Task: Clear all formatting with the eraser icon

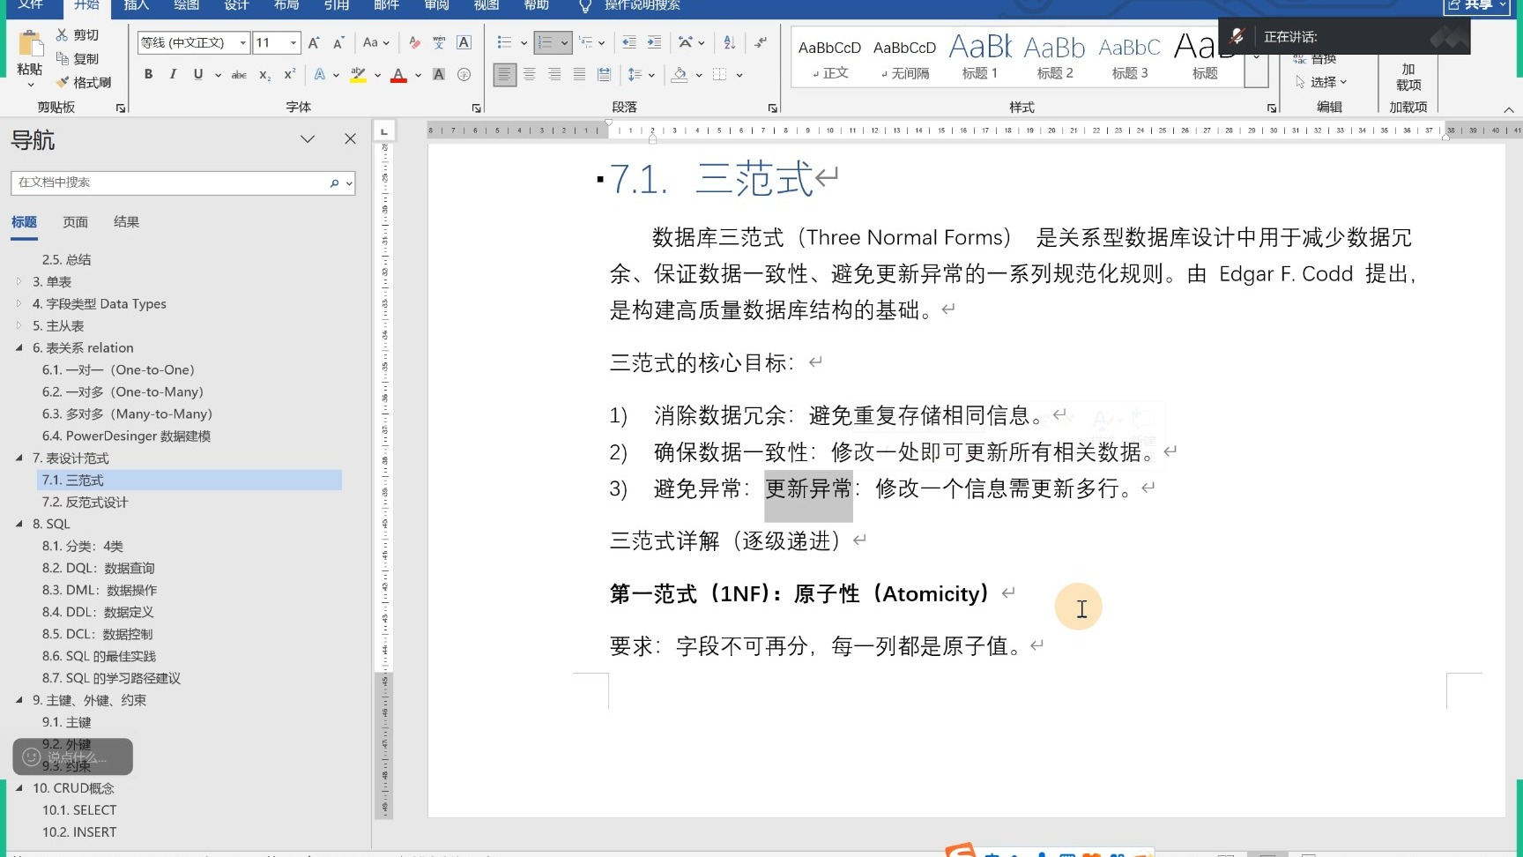Action: point(414,42)
